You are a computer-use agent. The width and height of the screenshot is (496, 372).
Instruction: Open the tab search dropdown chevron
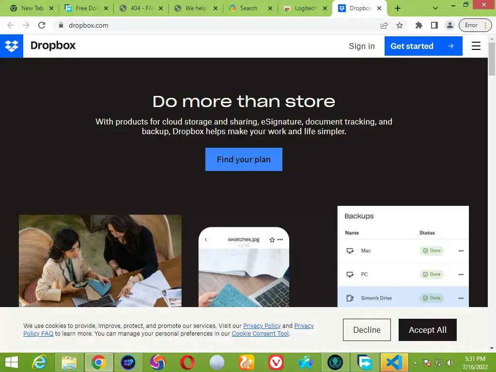point(435,8)
